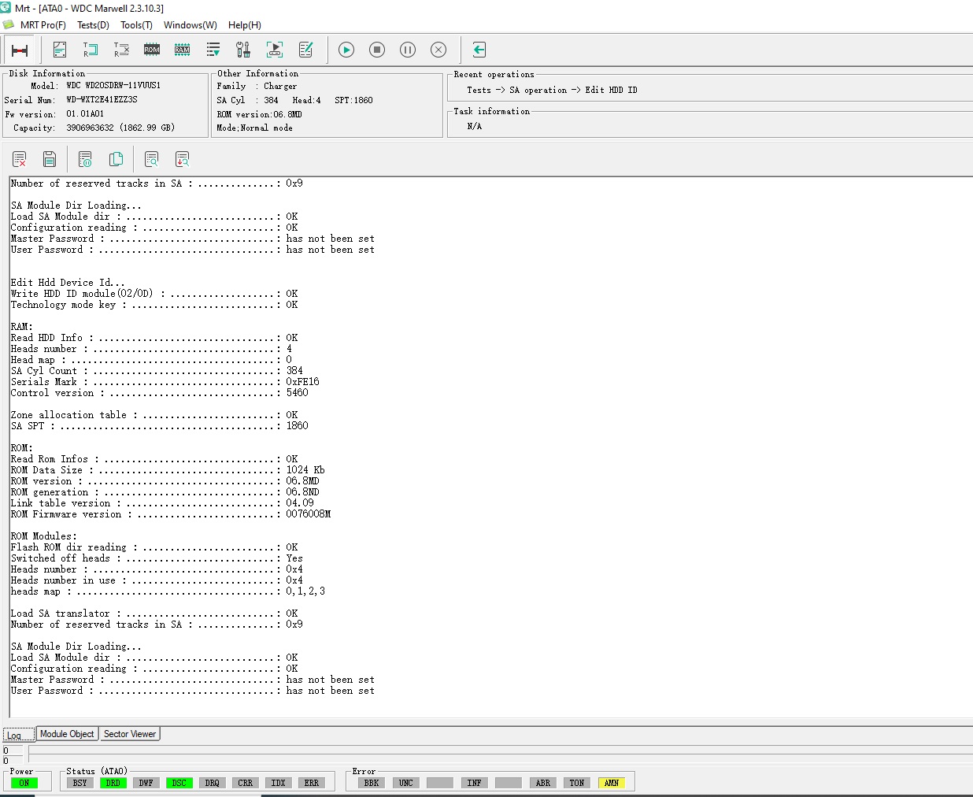Start the task with the play button
The width and height of the screenshot is (973, 797).
(346, 50)
